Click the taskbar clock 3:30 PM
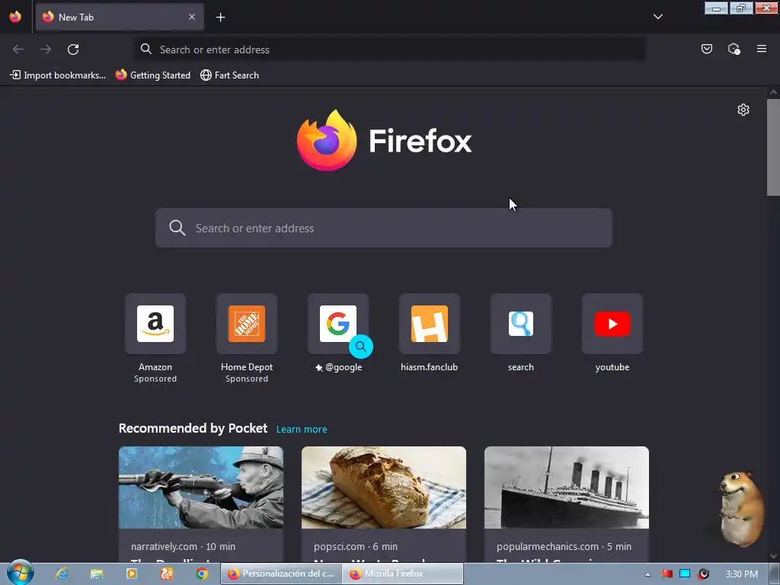This screenshot has width=780, height=585. pos(741,574)
